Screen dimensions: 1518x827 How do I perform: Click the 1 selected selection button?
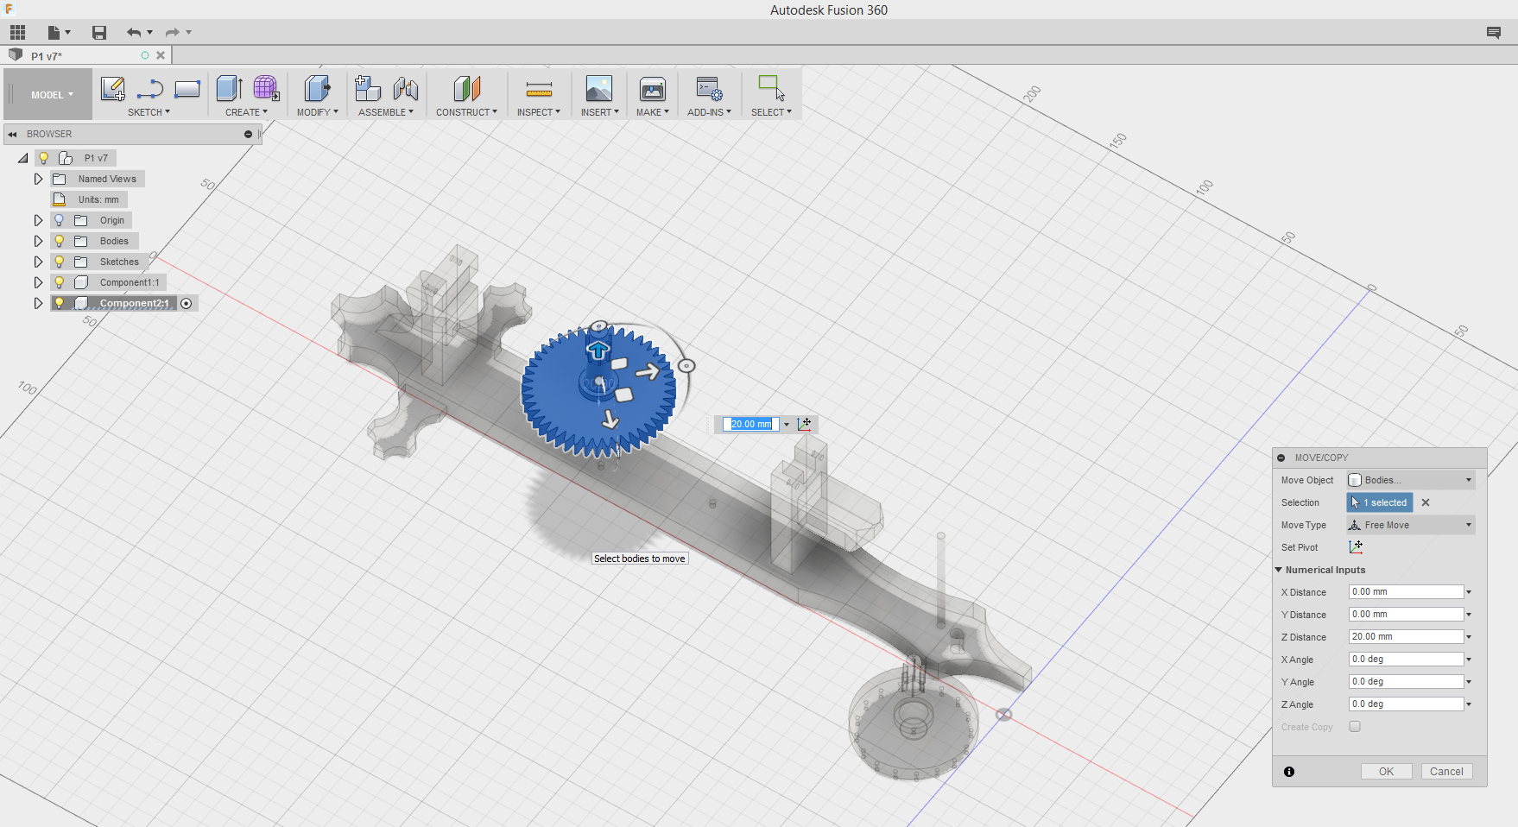1380,502
